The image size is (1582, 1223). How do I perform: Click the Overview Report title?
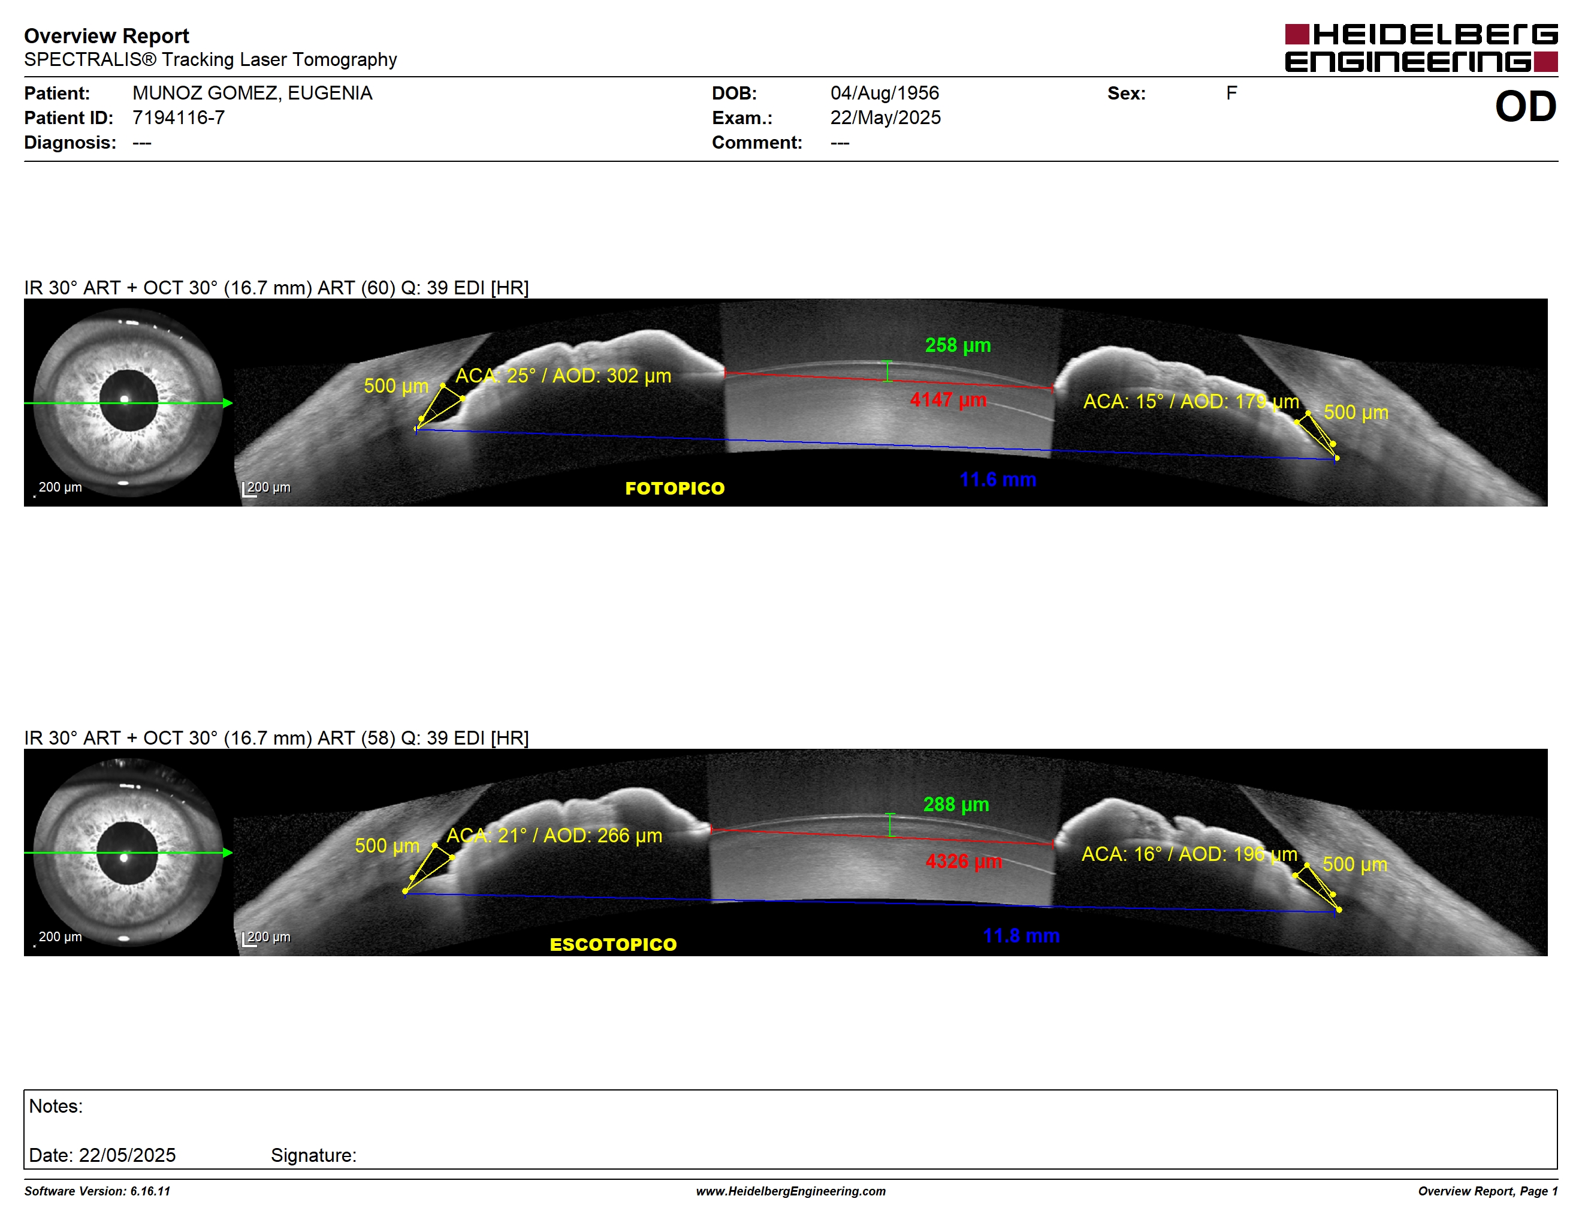pyautogui.click(x=107, y=35)
